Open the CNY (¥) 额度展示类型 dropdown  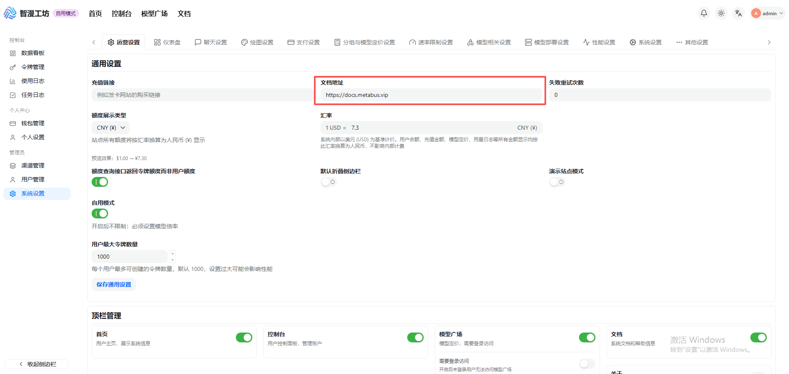111,128
